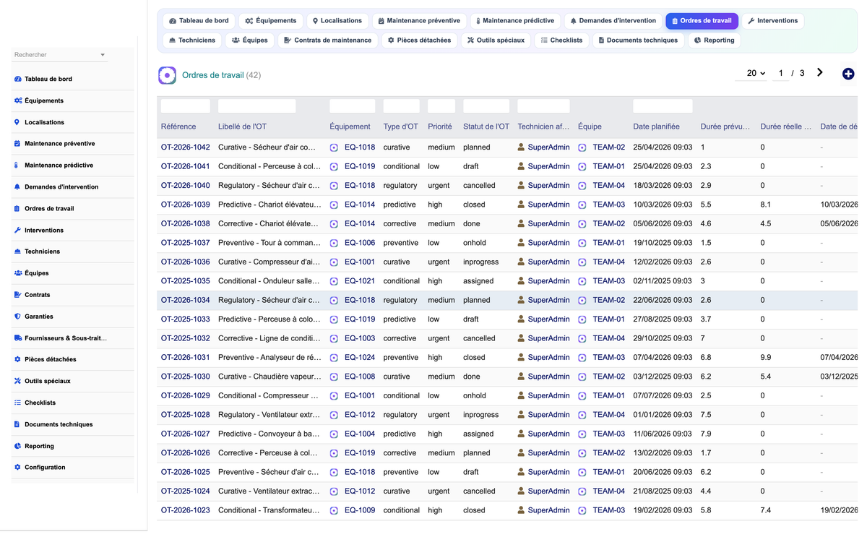Click the equipment icon beside EQ-1024 in row OT-2026-1031
867x537 pixels.
[334, 358]
